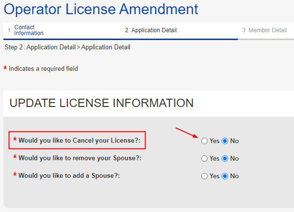Switch to the Member Detail step tab

tap(267, 30)
